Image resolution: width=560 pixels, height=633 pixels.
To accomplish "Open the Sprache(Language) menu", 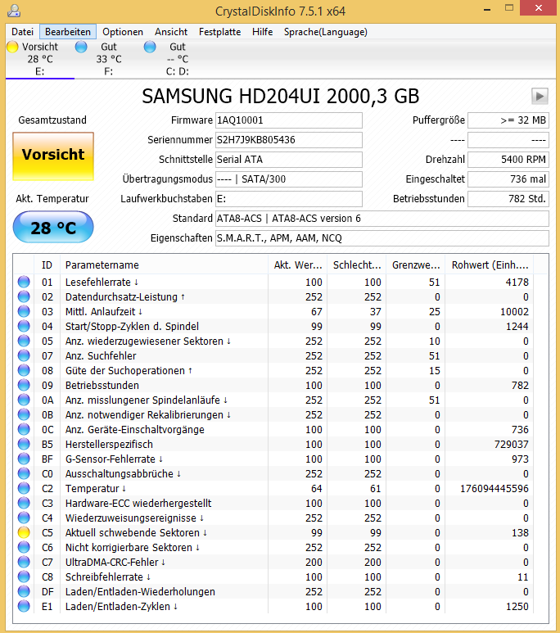I will 325,32.
